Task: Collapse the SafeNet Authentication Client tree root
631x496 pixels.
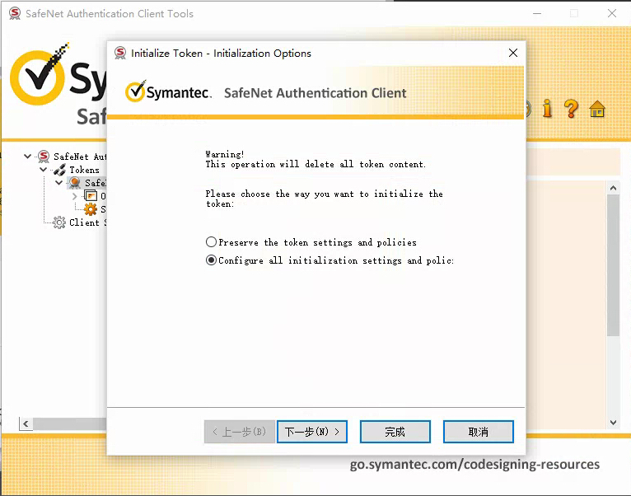Action: point(27,157)
